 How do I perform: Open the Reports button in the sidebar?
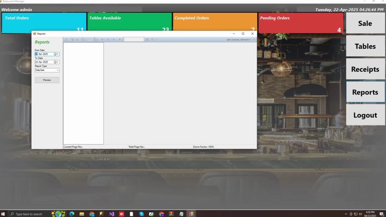pos(365,92)
